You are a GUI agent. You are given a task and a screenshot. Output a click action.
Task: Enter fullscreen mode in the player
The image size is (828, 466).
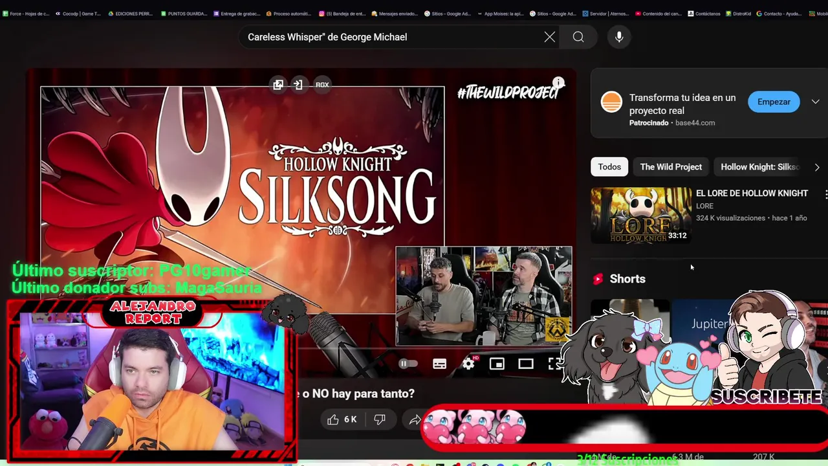click(x=554, y=364)
